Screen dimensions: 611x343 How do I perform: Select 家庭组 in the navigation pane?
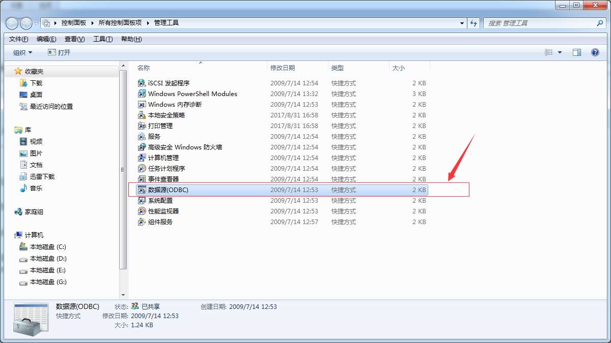pyautogui.click(x=29, y=211)
